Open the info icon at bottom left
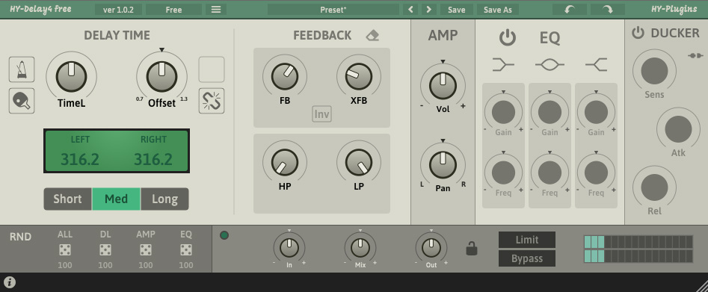Image resolution: width=708 pixels, height=292 pixels. point(10,282)
